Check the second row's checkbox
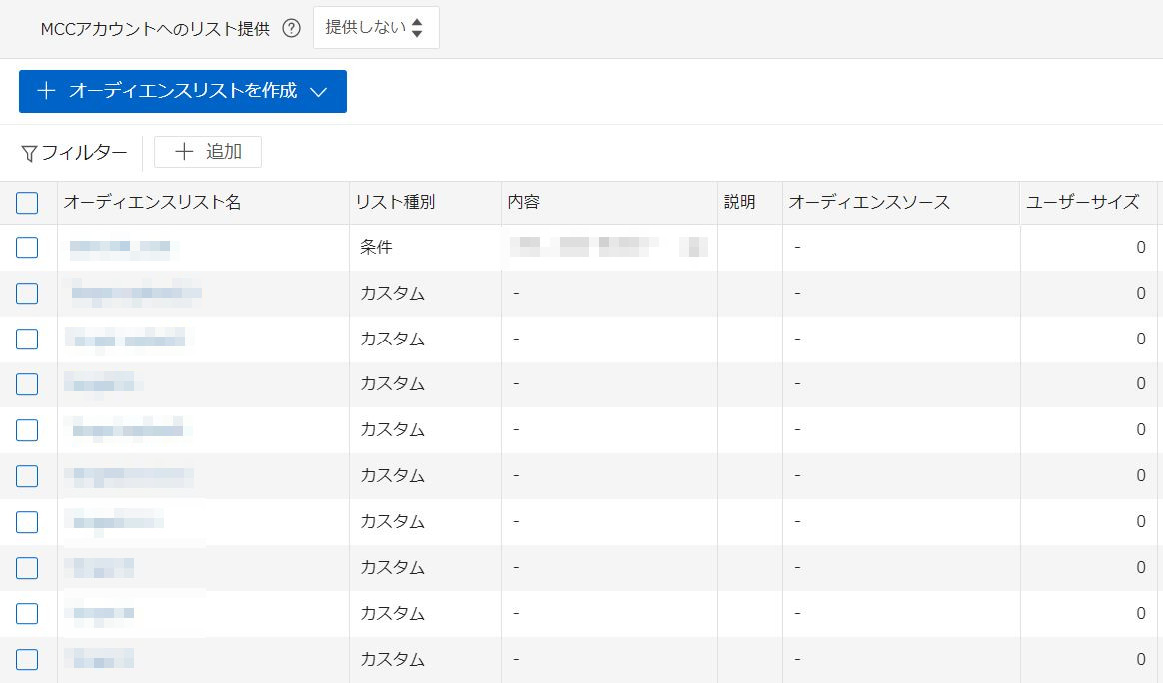1163x683 pixels. tap(27, 293)
